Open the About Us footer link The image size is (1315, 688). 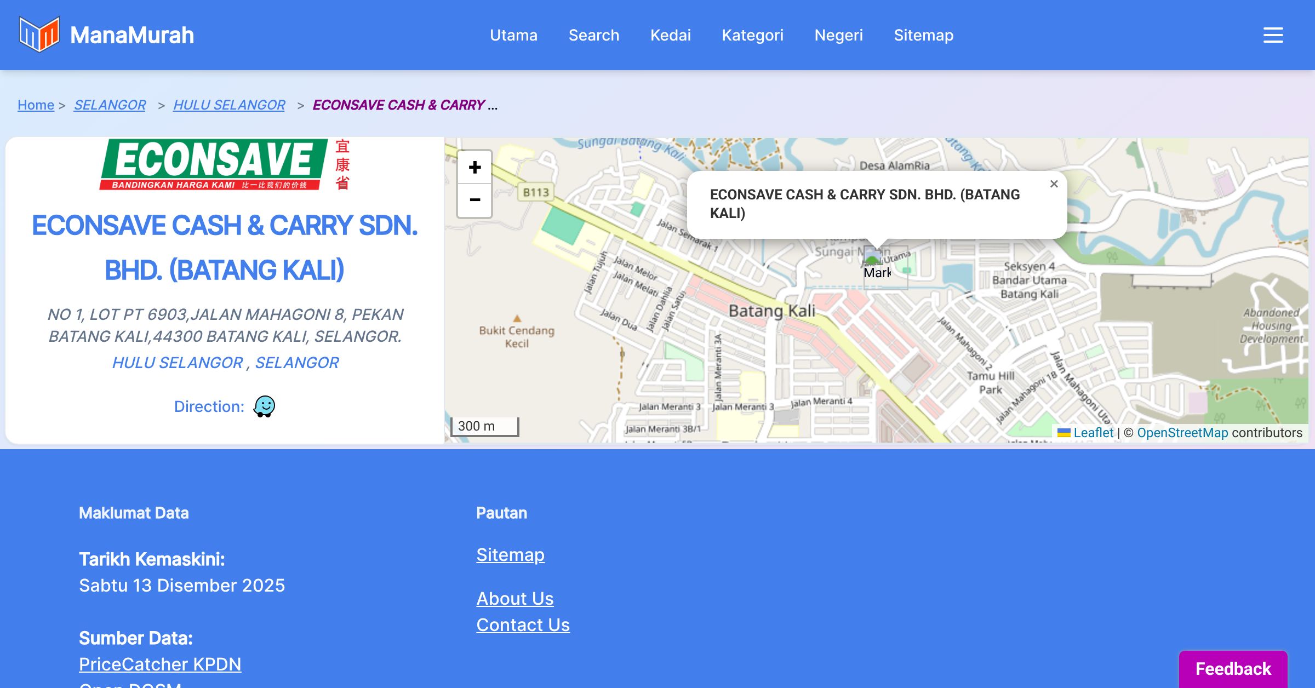(x=514, y=598)
